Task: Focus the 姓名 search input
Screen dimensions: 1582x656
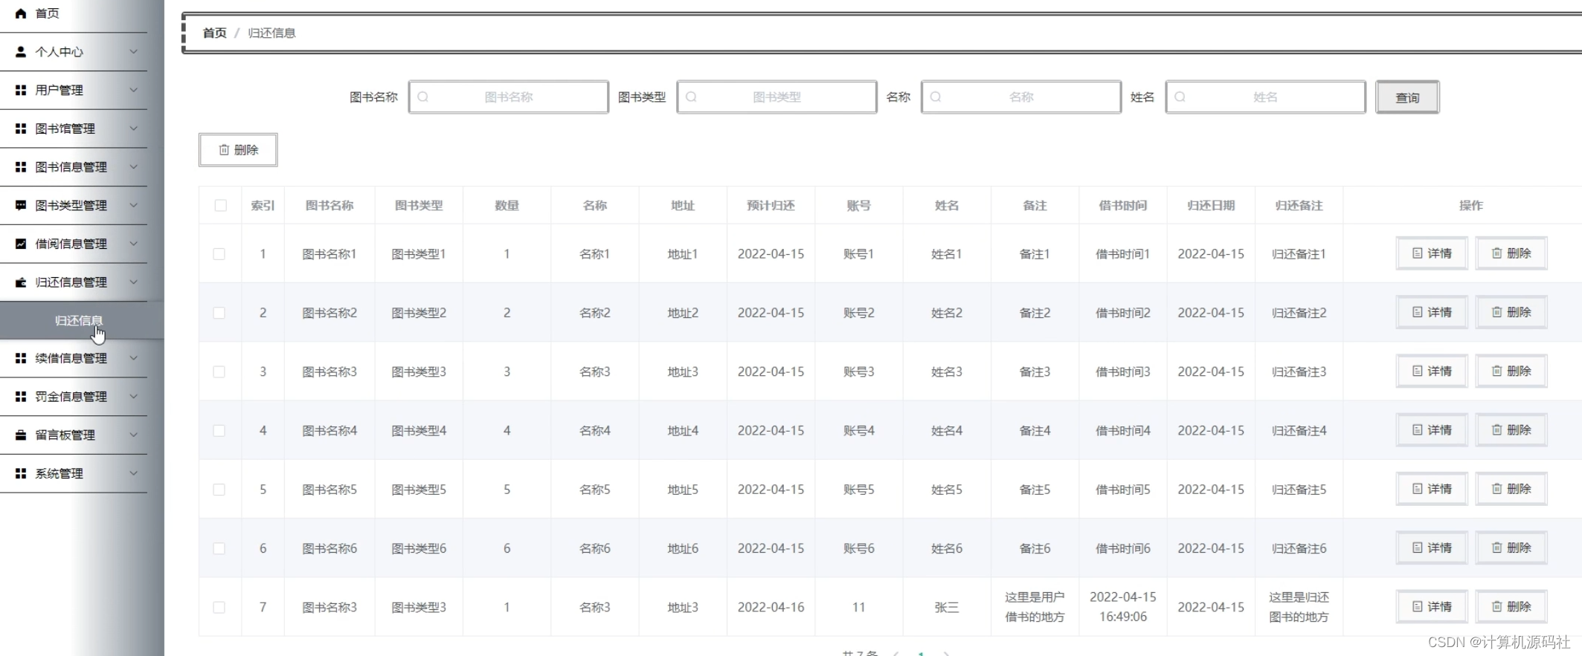Action: [x=1265, y=97]
